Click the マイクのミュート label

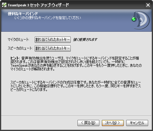click(x=18, y=40)
